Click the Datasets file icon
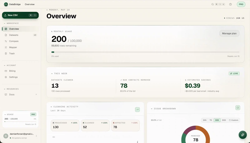Image resolution: width=250 pixels, height=143 pixels. click(6, 35)
